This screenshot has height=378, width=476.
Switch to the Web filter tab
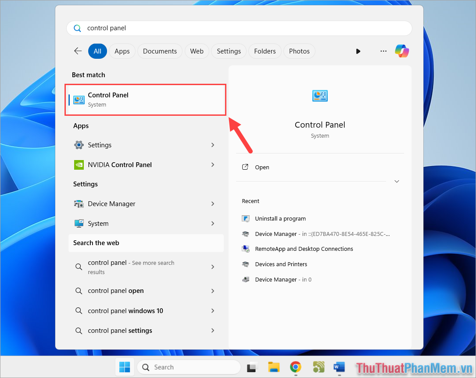[197, 51]
